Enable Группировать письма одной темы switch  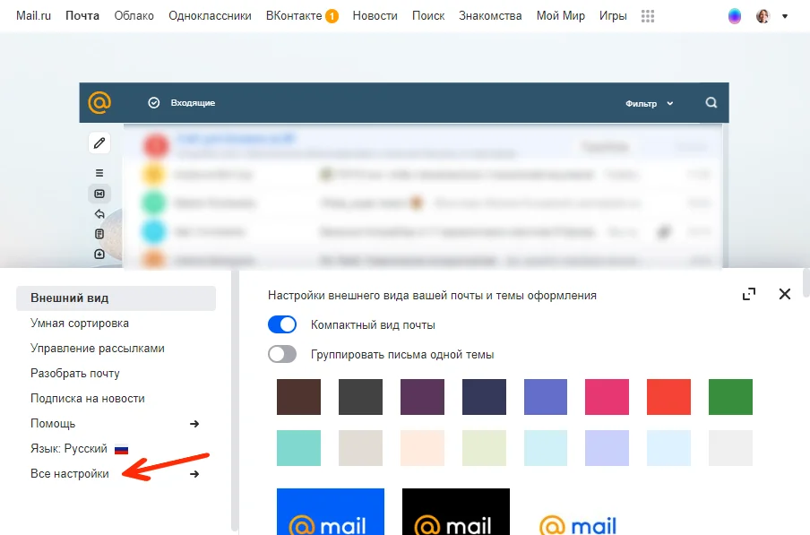click(282, 354)
